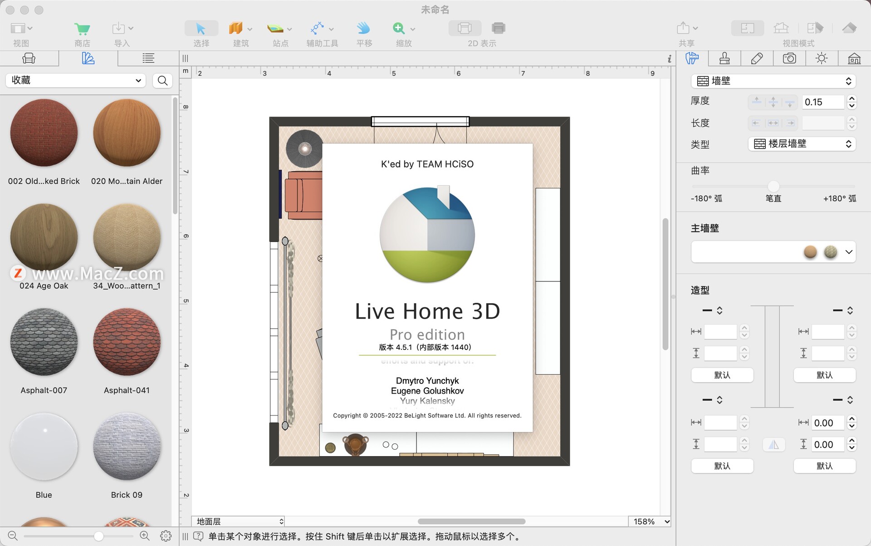Image resolution: width=871 pixels, height=546 pixels.
Task: Set thickness alignment to first option
Action: point(757,102)
